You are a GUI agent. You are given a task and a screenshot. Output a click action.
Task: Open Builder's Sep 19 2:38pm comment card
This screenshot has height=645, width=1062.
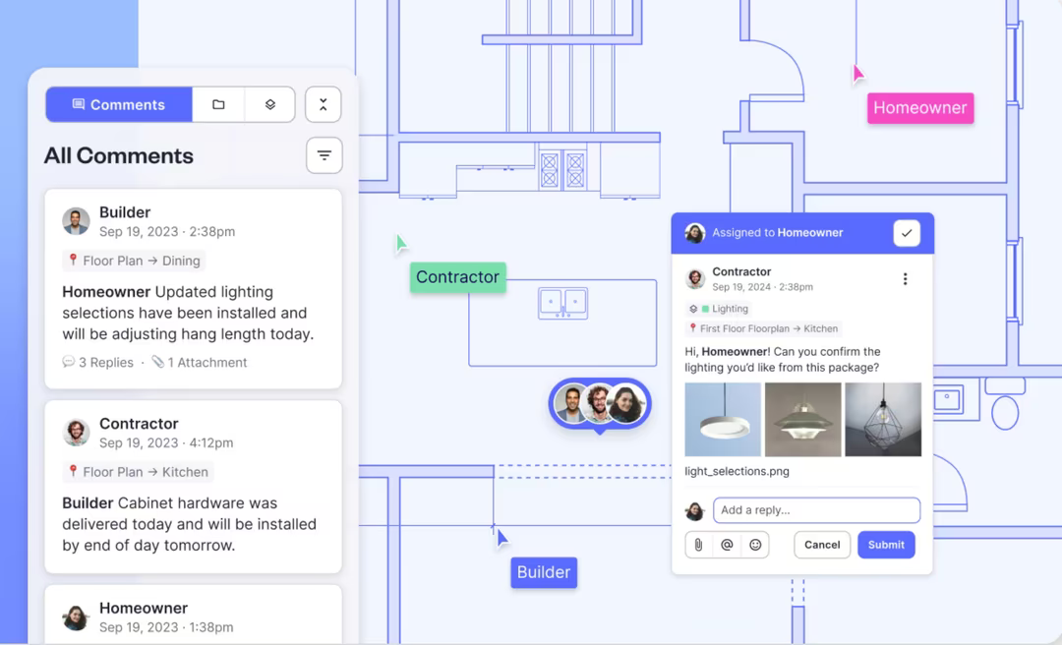click(193, 289)
